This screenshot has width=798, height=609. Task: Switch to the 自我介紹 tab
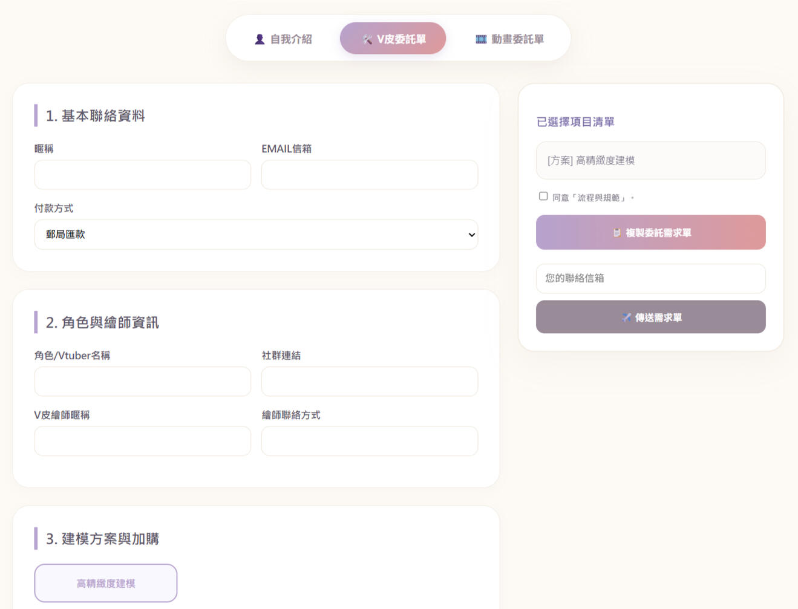pos(283,39)
